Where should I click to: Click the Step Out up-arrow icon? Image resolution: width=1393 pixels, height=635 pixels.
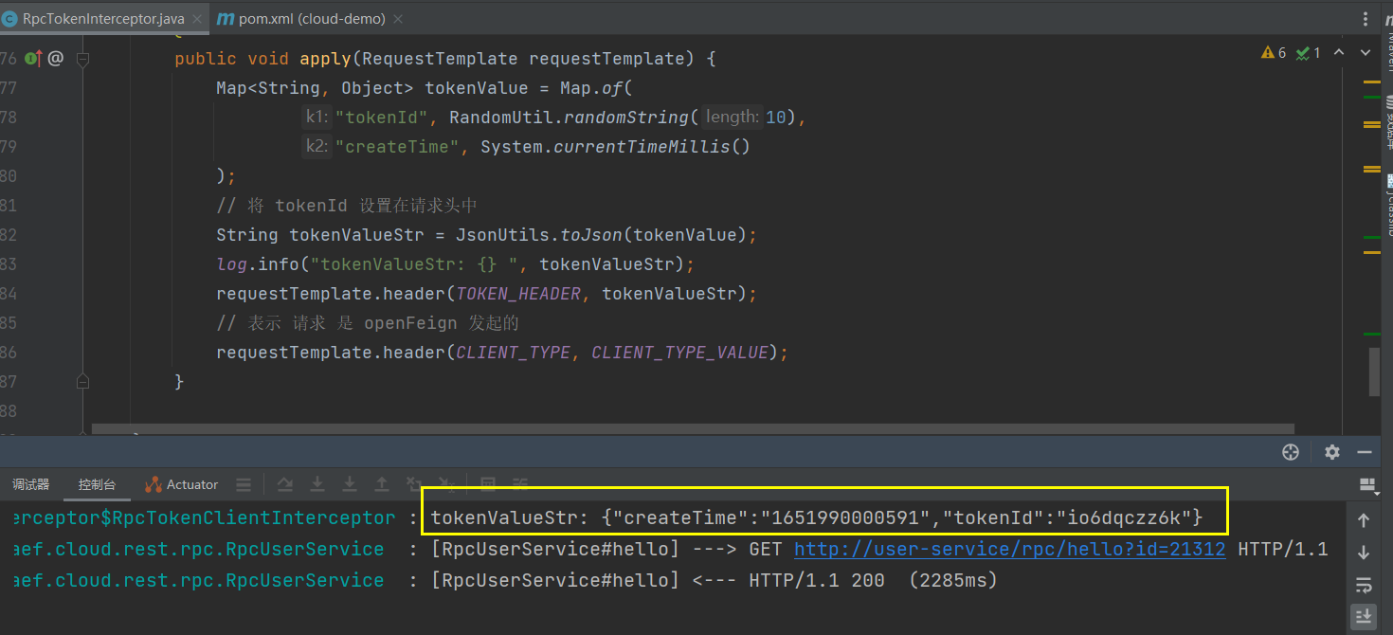click(382, 483)
